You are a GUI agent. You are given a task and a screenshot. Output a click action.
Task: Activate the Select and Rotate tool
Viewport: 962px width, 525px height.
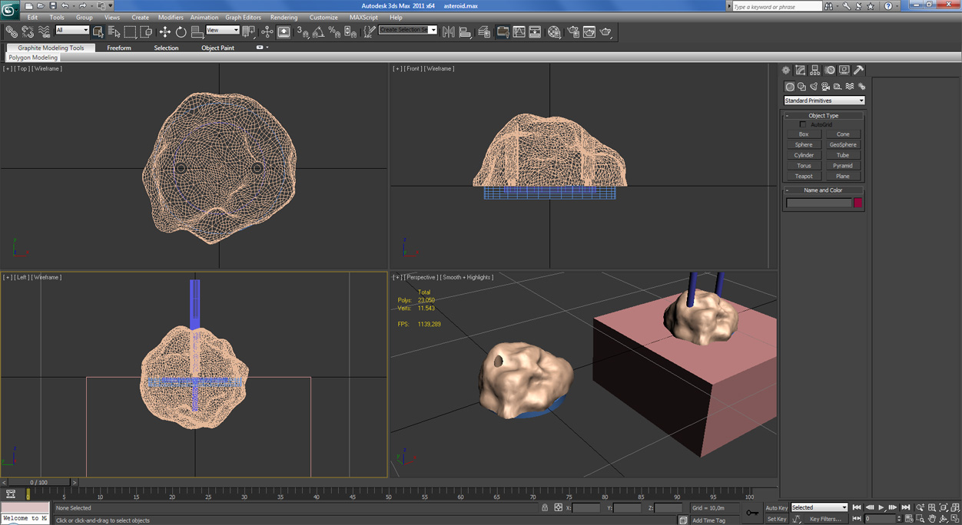tap(181, 32)
